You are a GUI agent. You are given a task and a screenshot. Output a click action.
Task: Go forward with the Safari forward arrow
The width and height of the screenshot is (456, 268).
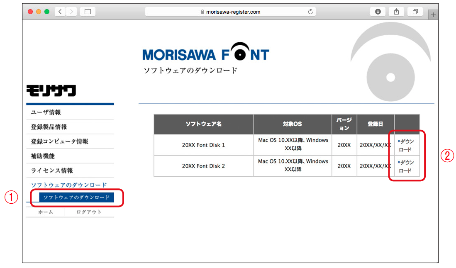point(71,12)
